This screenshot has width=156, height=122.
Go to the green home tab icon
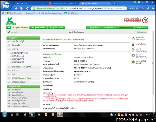(9, 28)
